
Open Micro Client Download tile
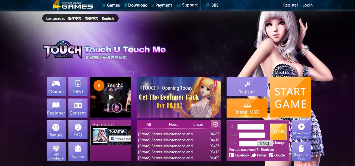[x=302, y=130]
